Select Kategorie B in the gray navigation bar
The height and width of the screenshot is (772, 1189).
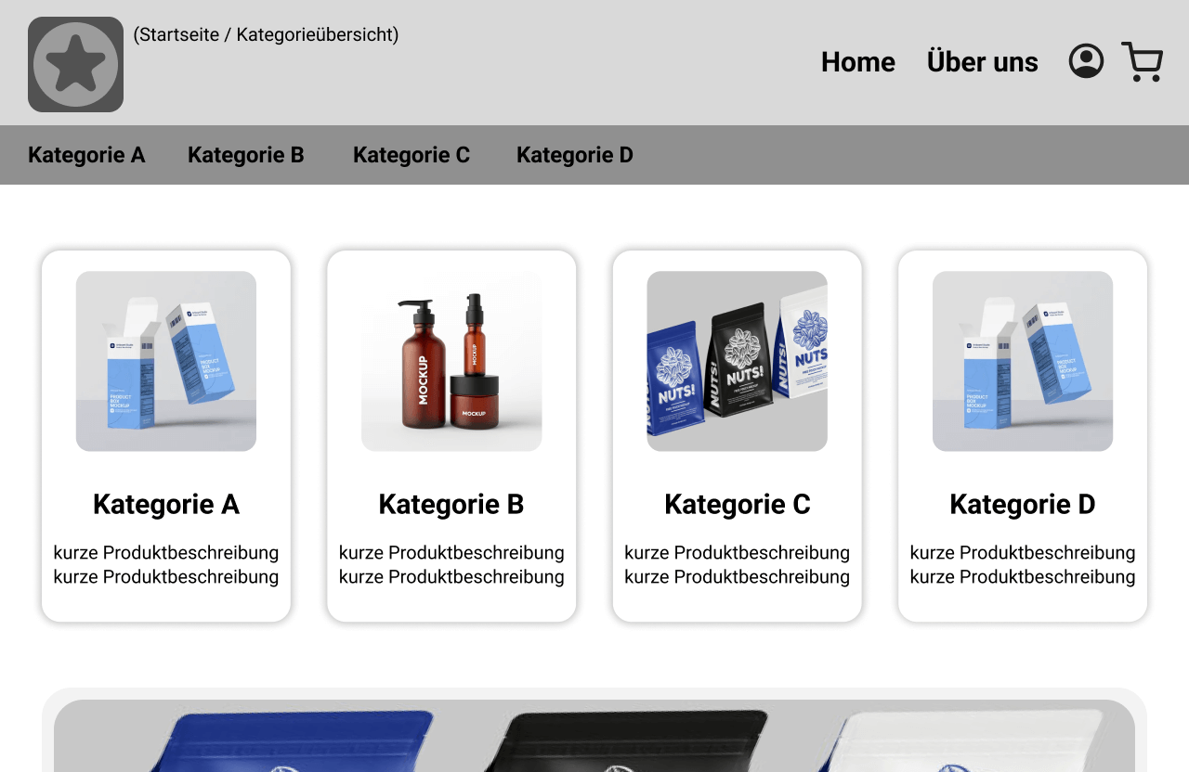point(246,155)
